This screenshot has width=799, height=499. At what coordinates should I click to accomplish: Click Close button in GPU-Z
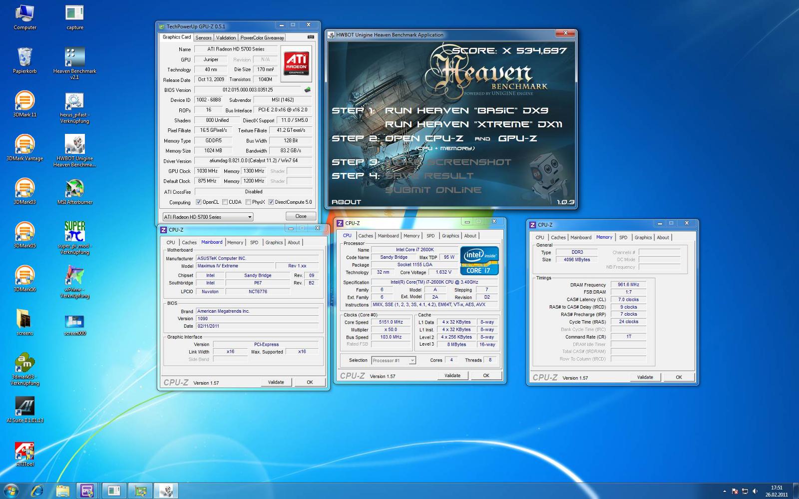tap(301, 216)
